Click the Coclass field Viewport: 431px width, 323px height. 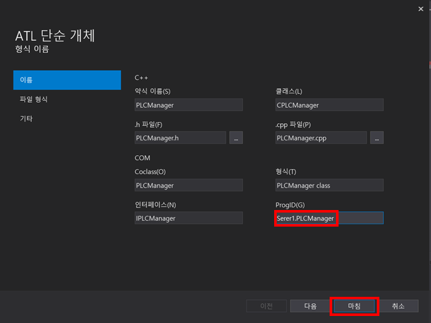[x=189, y=185]
